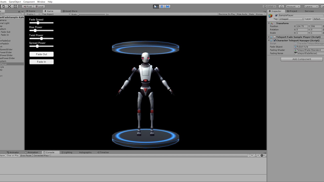This screenshot has height=182, width=324.
Task: Click the Step frame button
Action: tap(168, 7)
